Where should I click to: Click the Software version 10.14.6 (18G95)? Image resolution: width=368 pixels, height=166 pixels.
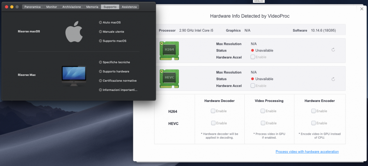pos(323,30)
